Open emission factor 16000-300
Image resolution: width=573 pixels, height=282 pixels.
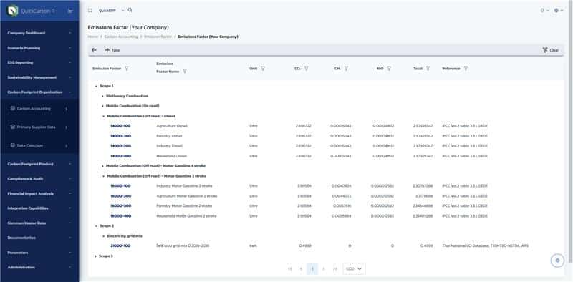point(120,206)
